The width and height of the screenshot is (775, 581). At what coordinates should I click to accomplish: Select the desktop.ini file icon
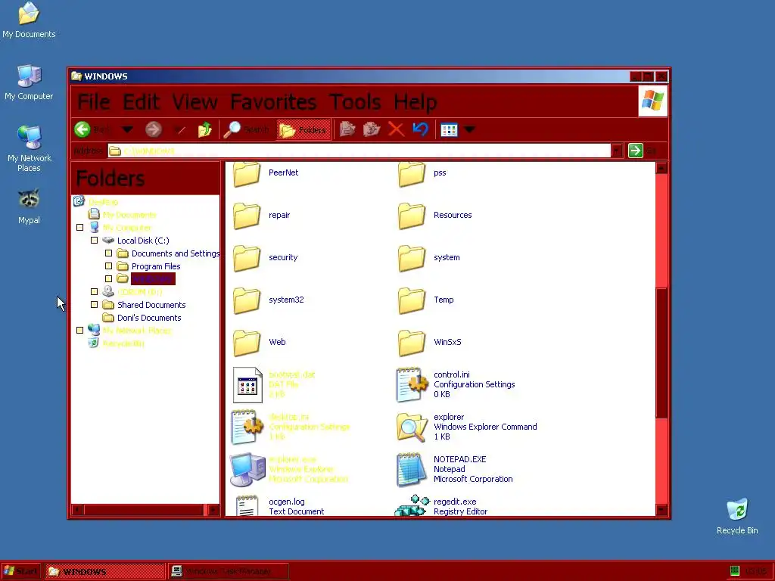[247, 427]
